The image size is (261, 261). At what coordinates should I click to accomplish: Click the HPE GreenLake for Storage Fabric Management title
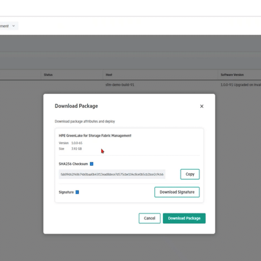(95, 136)
